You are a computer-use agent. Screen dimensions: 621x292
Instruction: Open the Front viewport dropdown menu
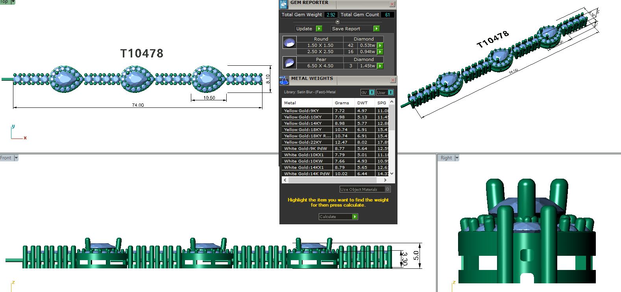pyautogui.click(x=16, y=158)
